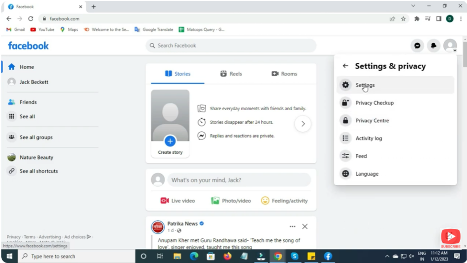Add a Photo/video to a post
This screenshot has height=263, width=467.
[x=231, y=201]
